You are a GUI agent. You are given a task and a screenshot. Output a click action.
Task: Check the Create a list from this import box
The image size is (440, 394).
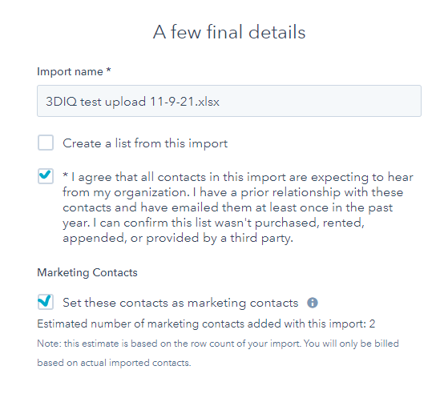[46, 143]
